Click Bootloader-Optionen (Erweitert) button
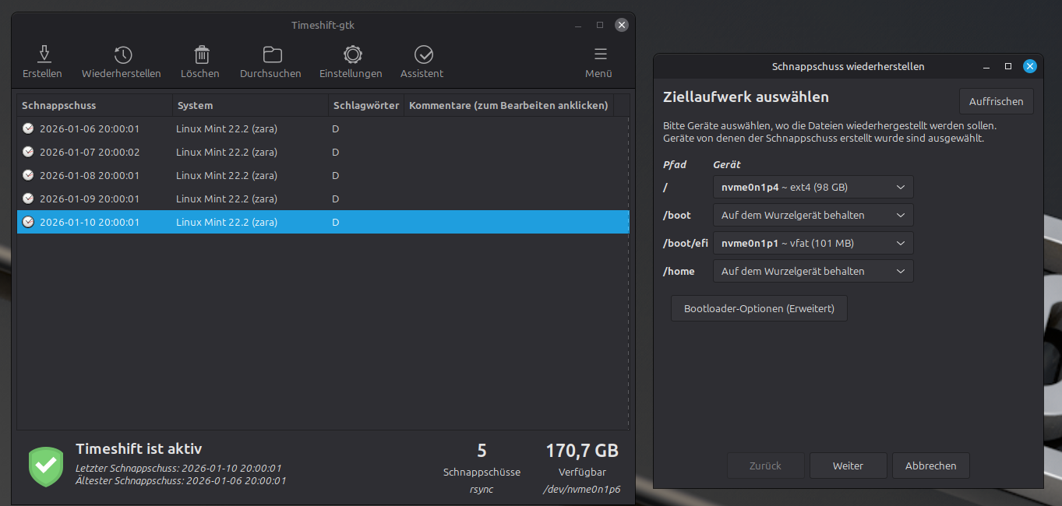 click(759, 308)
